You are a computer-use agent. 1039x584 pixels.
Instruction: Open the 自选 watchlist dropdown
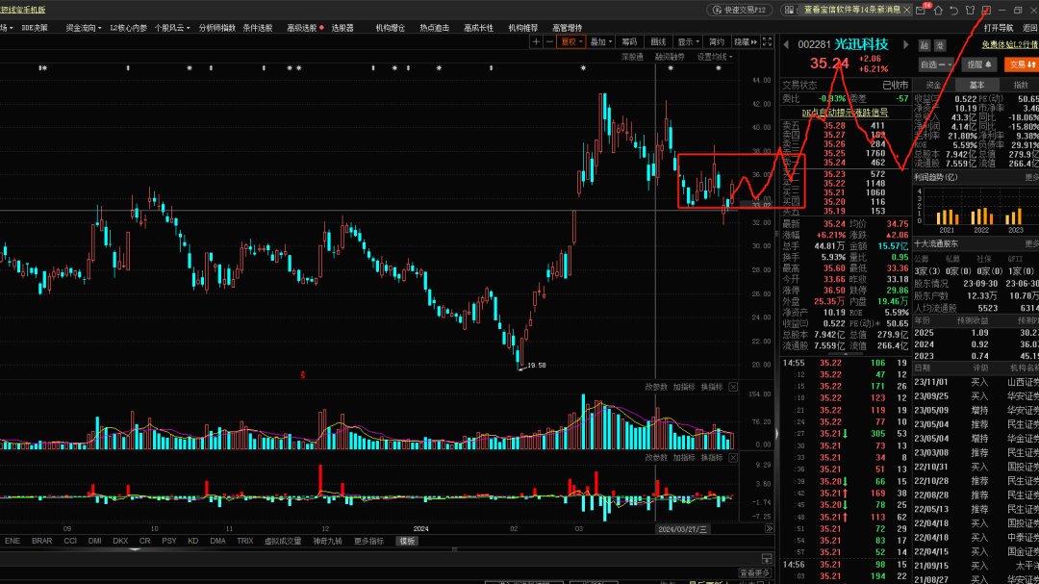pyautogui.click(x=936, y=64)
